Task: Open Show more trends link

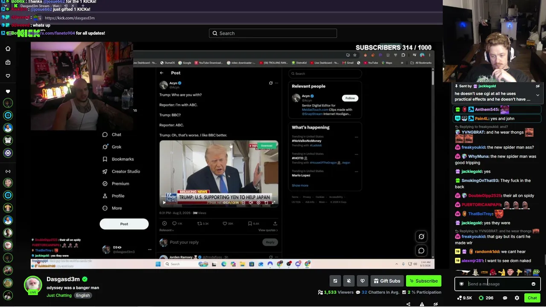Action: pos(300,185)
